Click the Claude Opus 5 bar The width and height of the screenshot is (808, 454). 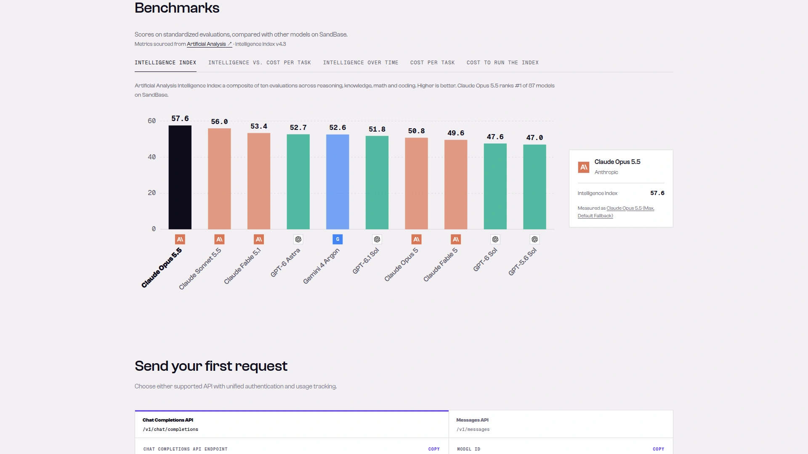[416, 183]
